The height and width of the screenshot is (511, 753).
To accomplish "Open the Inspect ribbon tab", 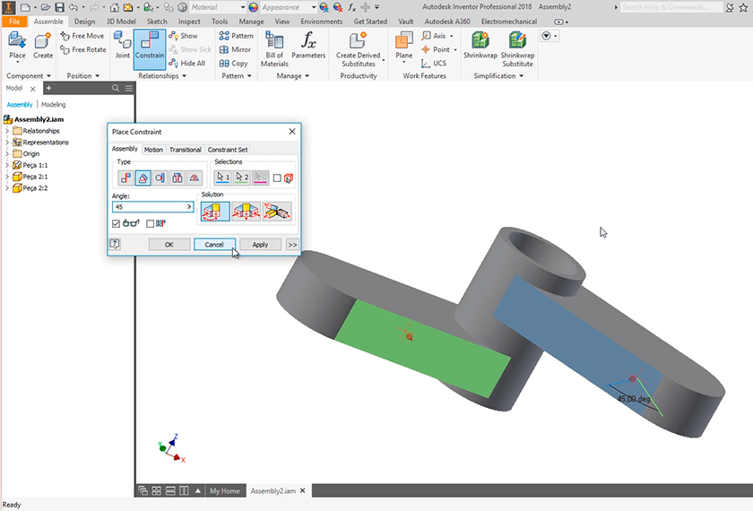I will [189, 22].
